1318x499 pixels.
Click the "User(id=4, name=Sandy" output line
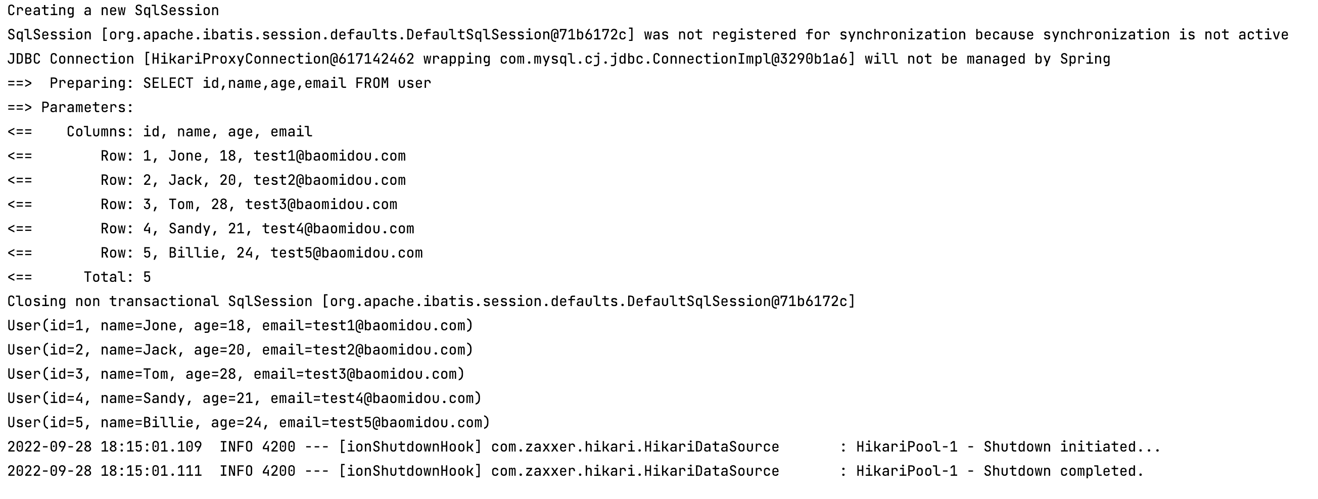click(244, 398)
